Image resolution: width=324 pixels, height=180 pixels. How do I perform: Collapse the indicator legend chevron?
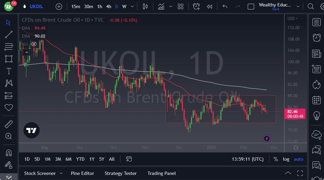coord(26,52)
